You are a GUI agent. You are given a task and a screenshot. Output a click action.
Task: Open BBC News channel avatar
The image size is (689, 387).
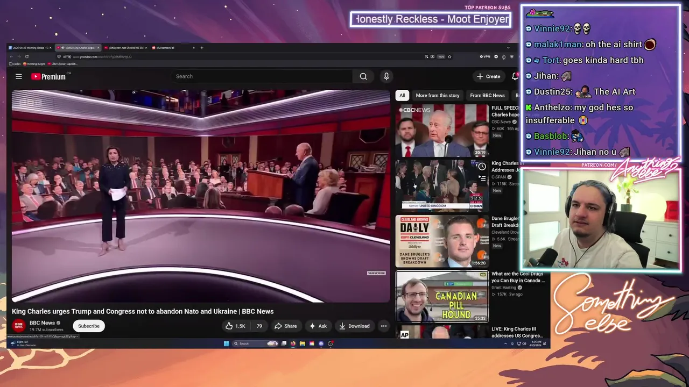point(19,326)
